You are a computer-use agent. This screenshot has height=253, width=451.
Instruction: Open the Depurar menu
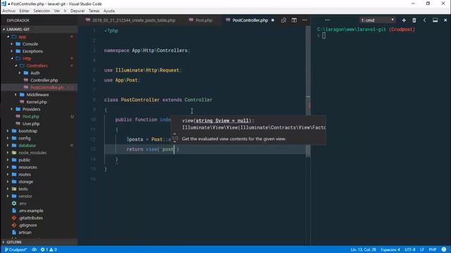[78, 11]
